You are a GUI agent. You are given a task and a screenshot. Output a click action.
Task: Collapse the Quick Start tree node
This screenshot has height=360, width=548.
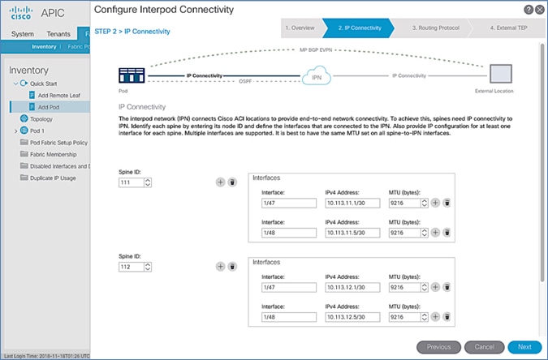(15, 84)
